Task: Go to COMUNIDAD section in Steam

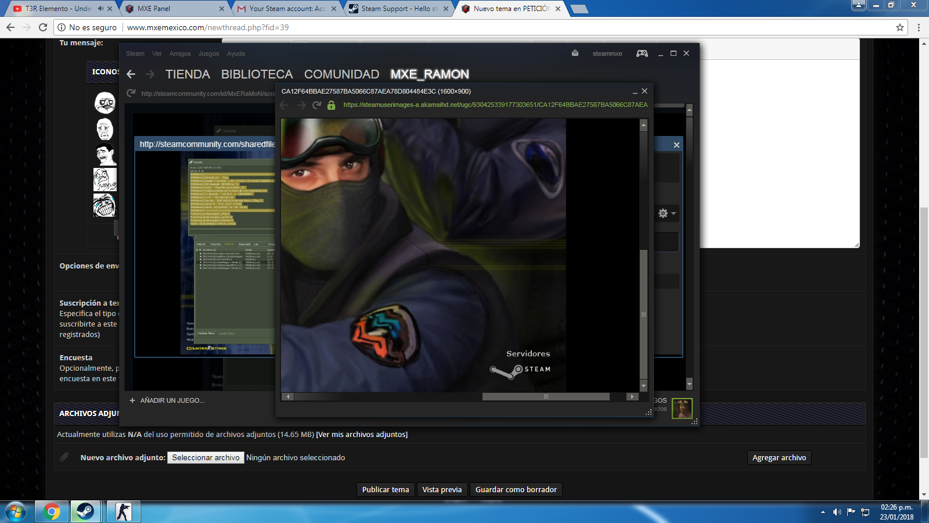Action: click(341, 74)
